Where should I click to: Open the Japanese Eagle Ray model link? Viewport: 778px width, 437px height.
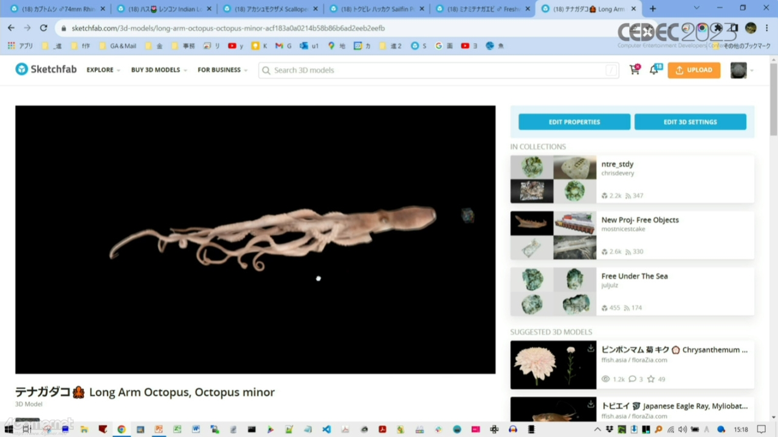click(x=675, y=406)
